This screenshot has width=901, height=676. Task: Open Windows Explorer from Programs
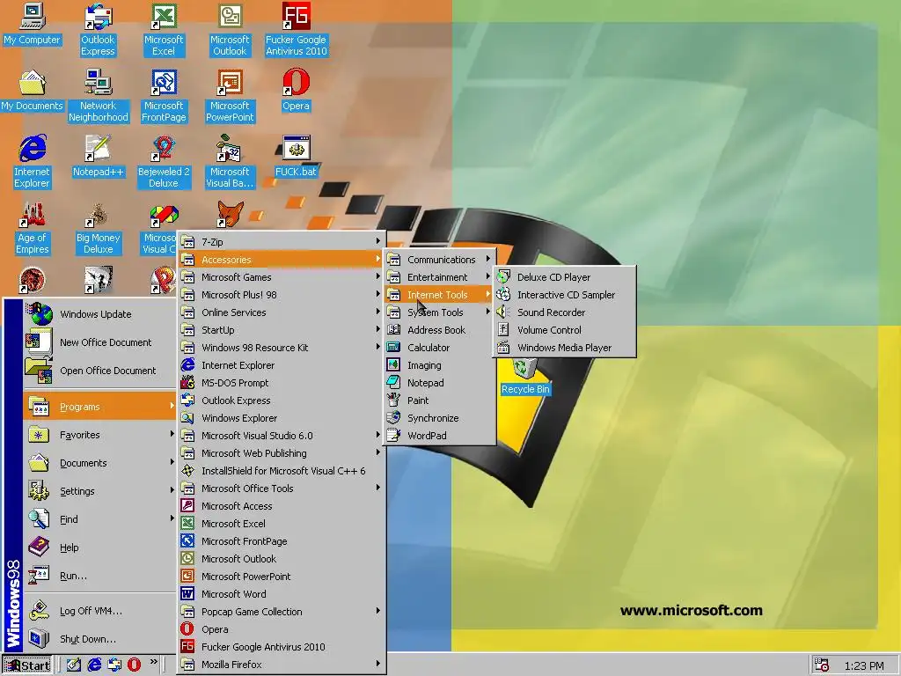pos(281,418)
